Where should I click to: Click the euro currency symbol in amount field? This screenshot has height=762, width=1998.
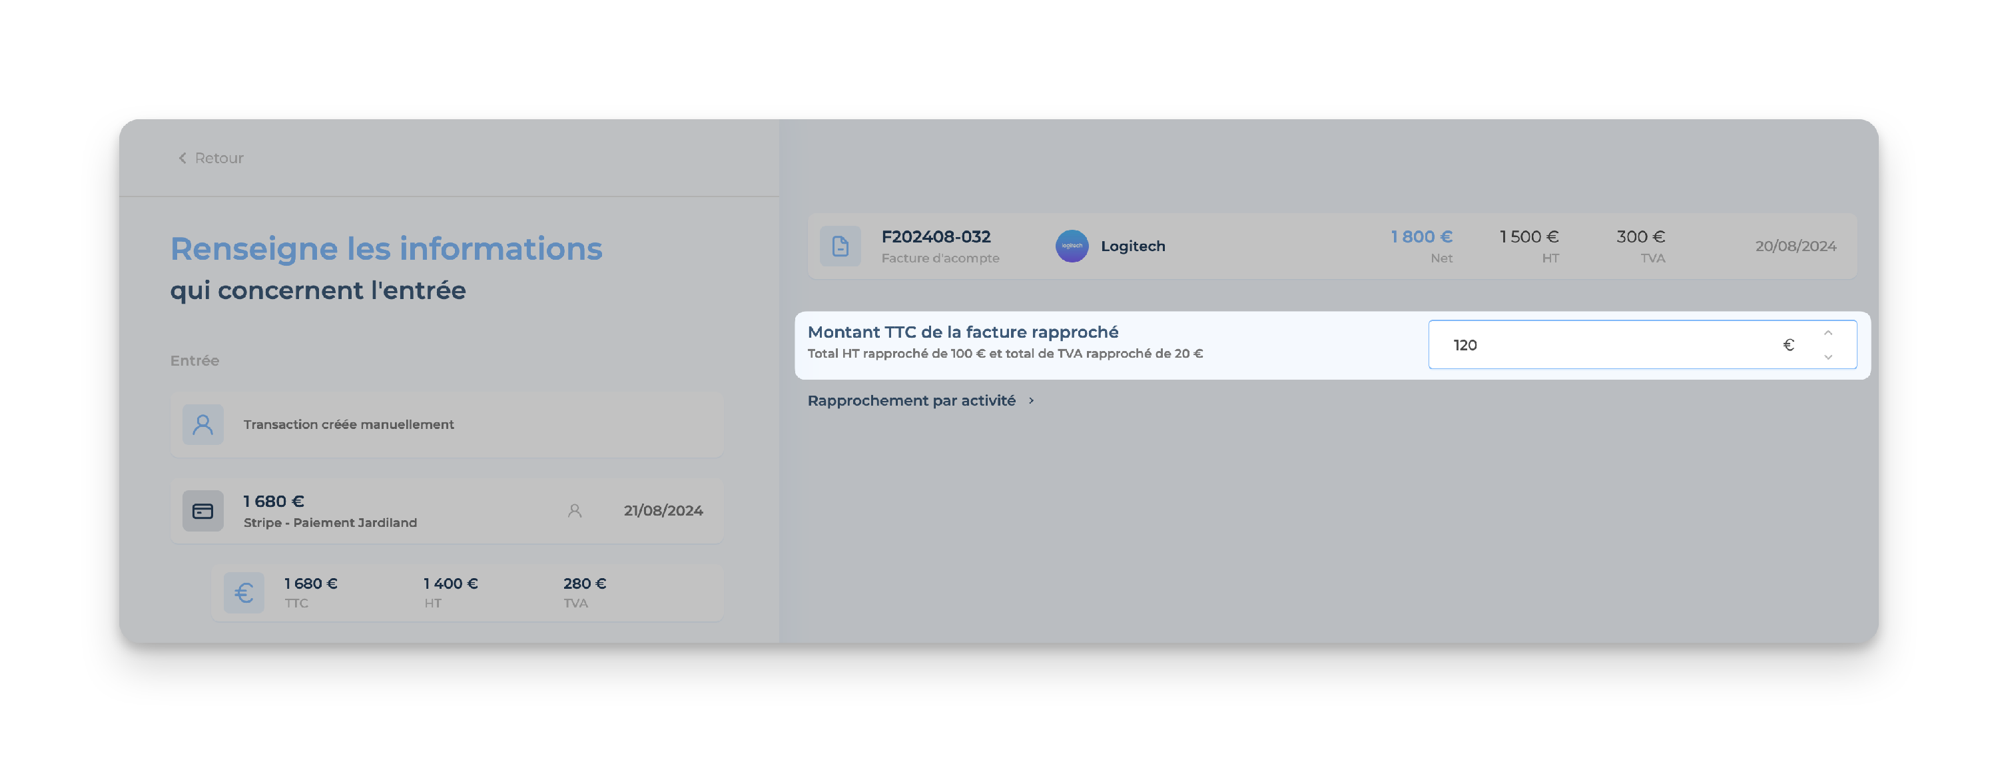tap(1789, 344)
